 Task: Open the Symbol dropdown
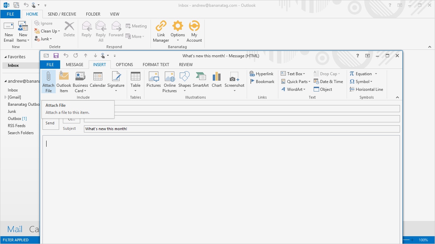361,82
